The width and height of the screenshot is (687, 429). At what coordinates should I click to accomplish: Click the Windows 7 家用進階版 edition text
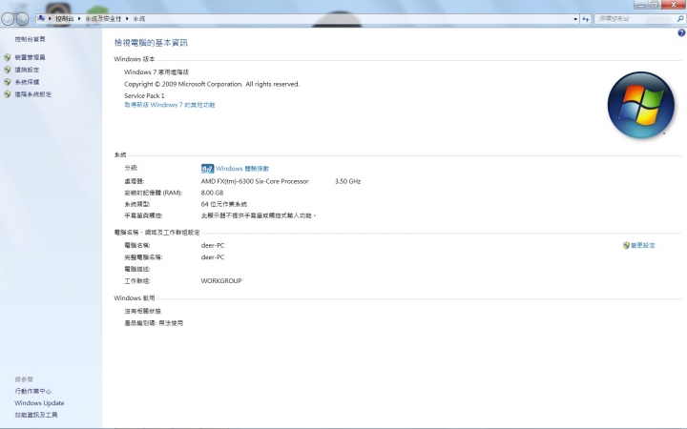[x=156, y=72]
